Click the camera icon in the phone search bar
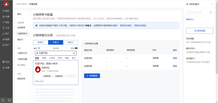The image size is (218, 103). 74,53
